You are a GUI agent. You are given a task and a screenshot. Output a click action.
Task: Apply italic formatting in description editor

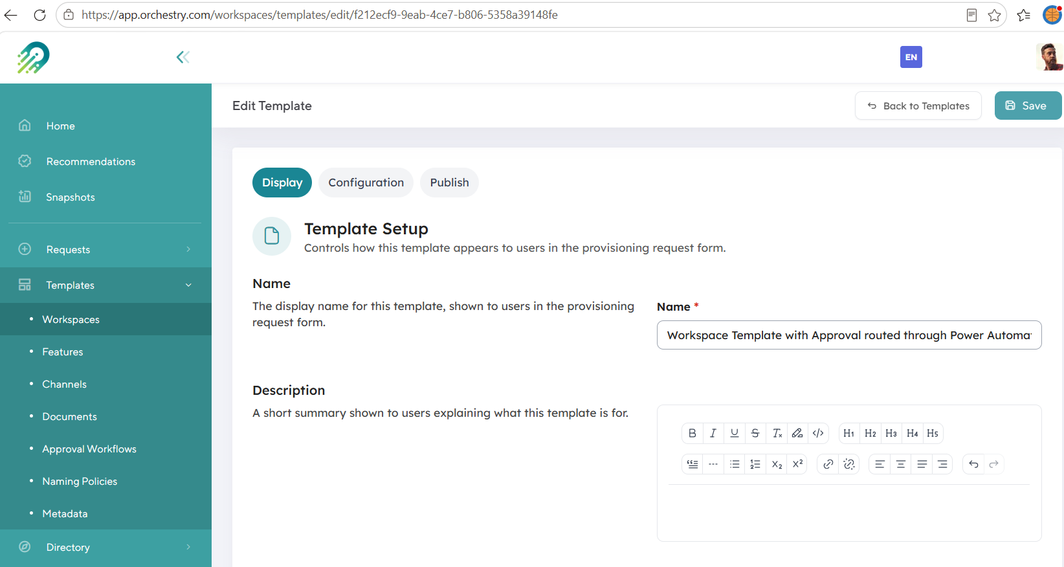[713, 433]
